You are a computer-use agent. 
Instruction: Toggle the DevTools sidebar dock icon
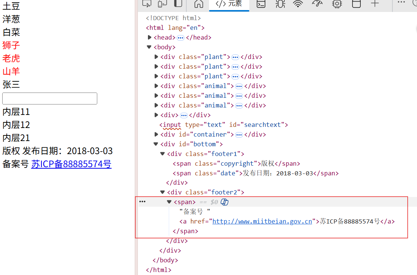(178, 3)
